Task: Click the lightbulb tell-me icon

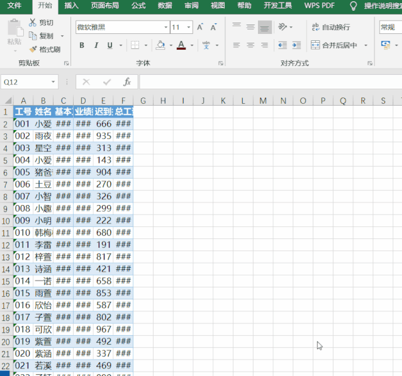Action: coord(354,6)
